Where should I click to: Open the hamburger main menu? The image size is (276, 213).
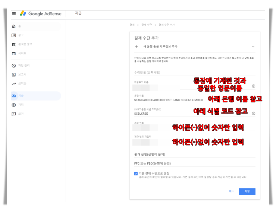pos(14,13)
